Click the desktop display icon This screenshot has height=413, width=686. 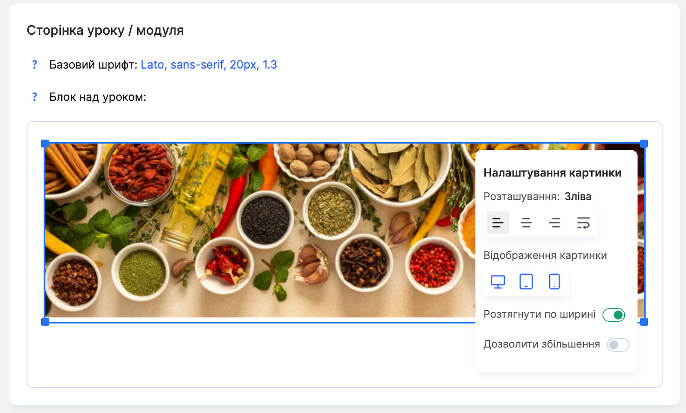[x=498, y=282]
